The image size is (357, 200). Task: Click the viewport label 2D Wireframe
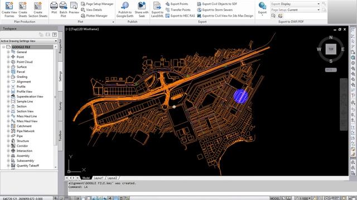coord(88,29)
